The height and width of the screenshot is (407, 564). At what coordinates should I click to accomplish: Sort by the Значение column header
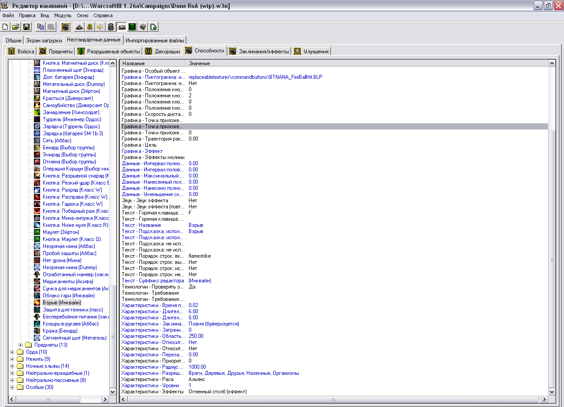367,63
